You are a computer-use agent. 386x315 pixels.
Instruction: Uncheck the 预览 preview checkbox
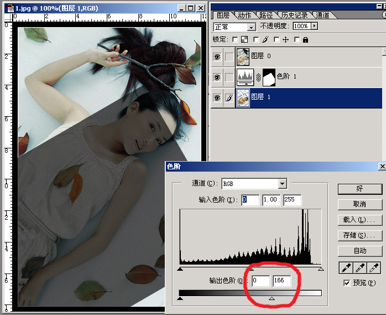pyautogui.click(x=347, y=283)
